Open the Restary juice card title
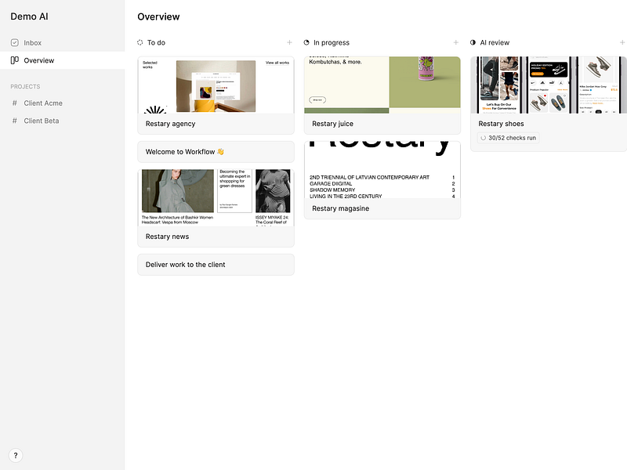 click(x=332, y=124)
